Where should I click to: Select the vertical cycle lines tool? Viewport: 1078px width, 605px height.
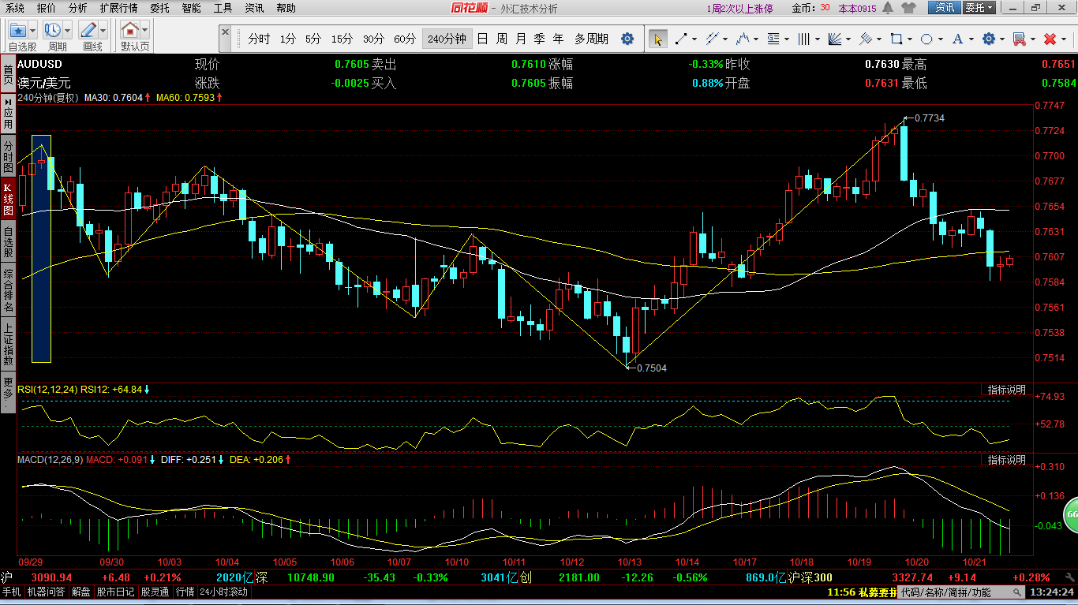[804, 39]
